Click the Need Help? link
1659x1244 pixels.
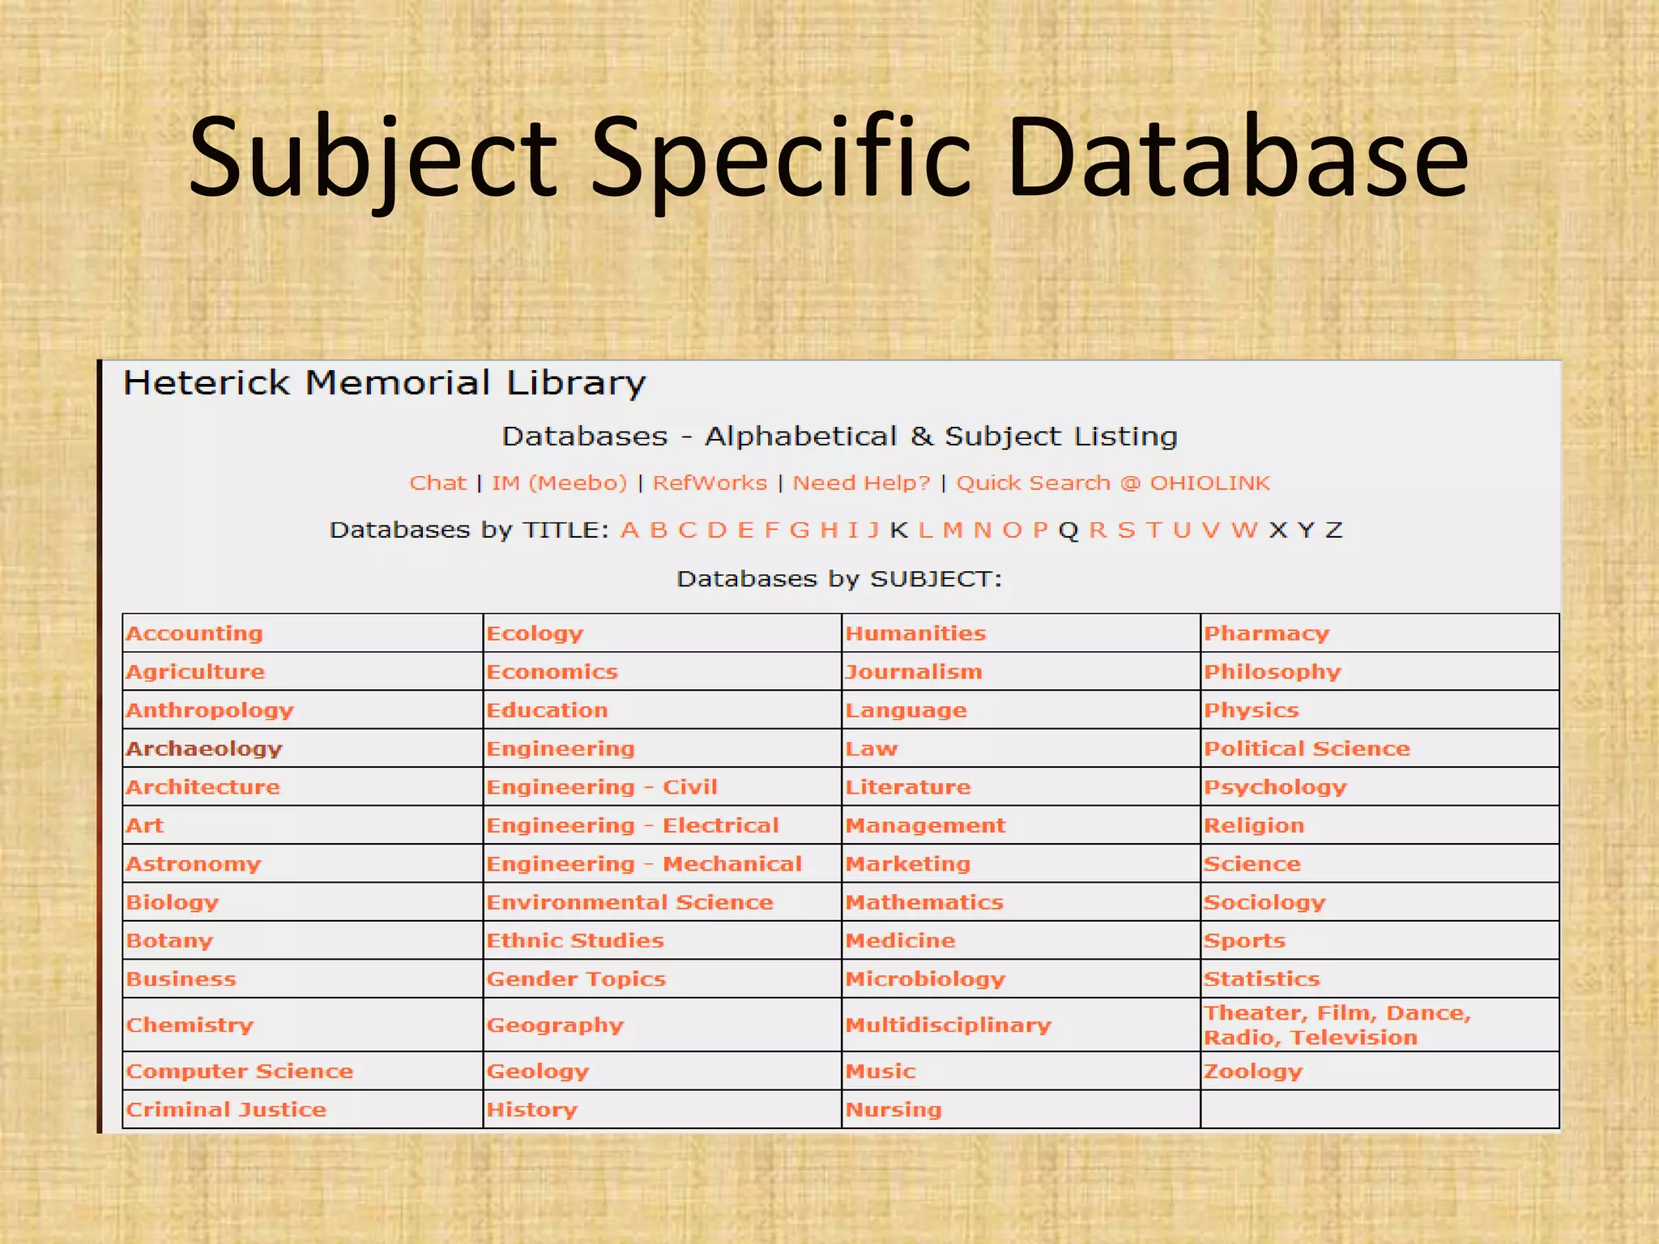click(862, 484)
